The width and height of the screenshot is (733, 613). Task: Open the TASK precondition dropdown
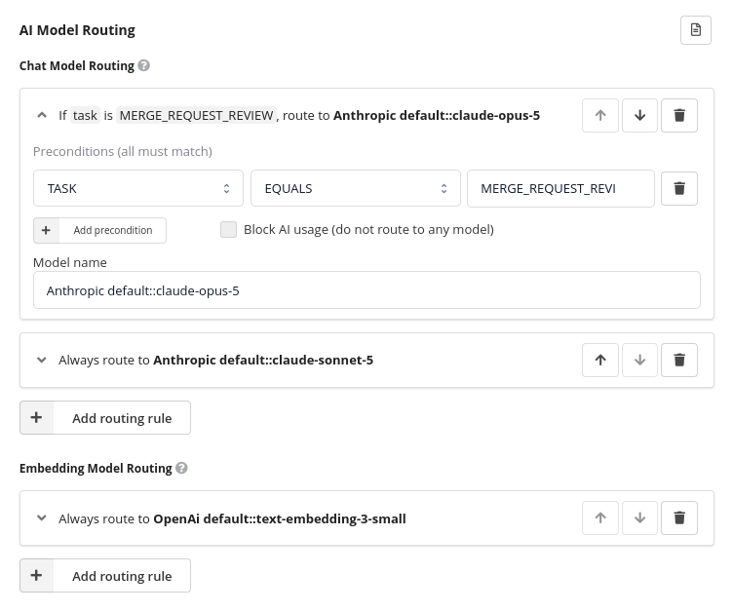(x=138, y=188)
